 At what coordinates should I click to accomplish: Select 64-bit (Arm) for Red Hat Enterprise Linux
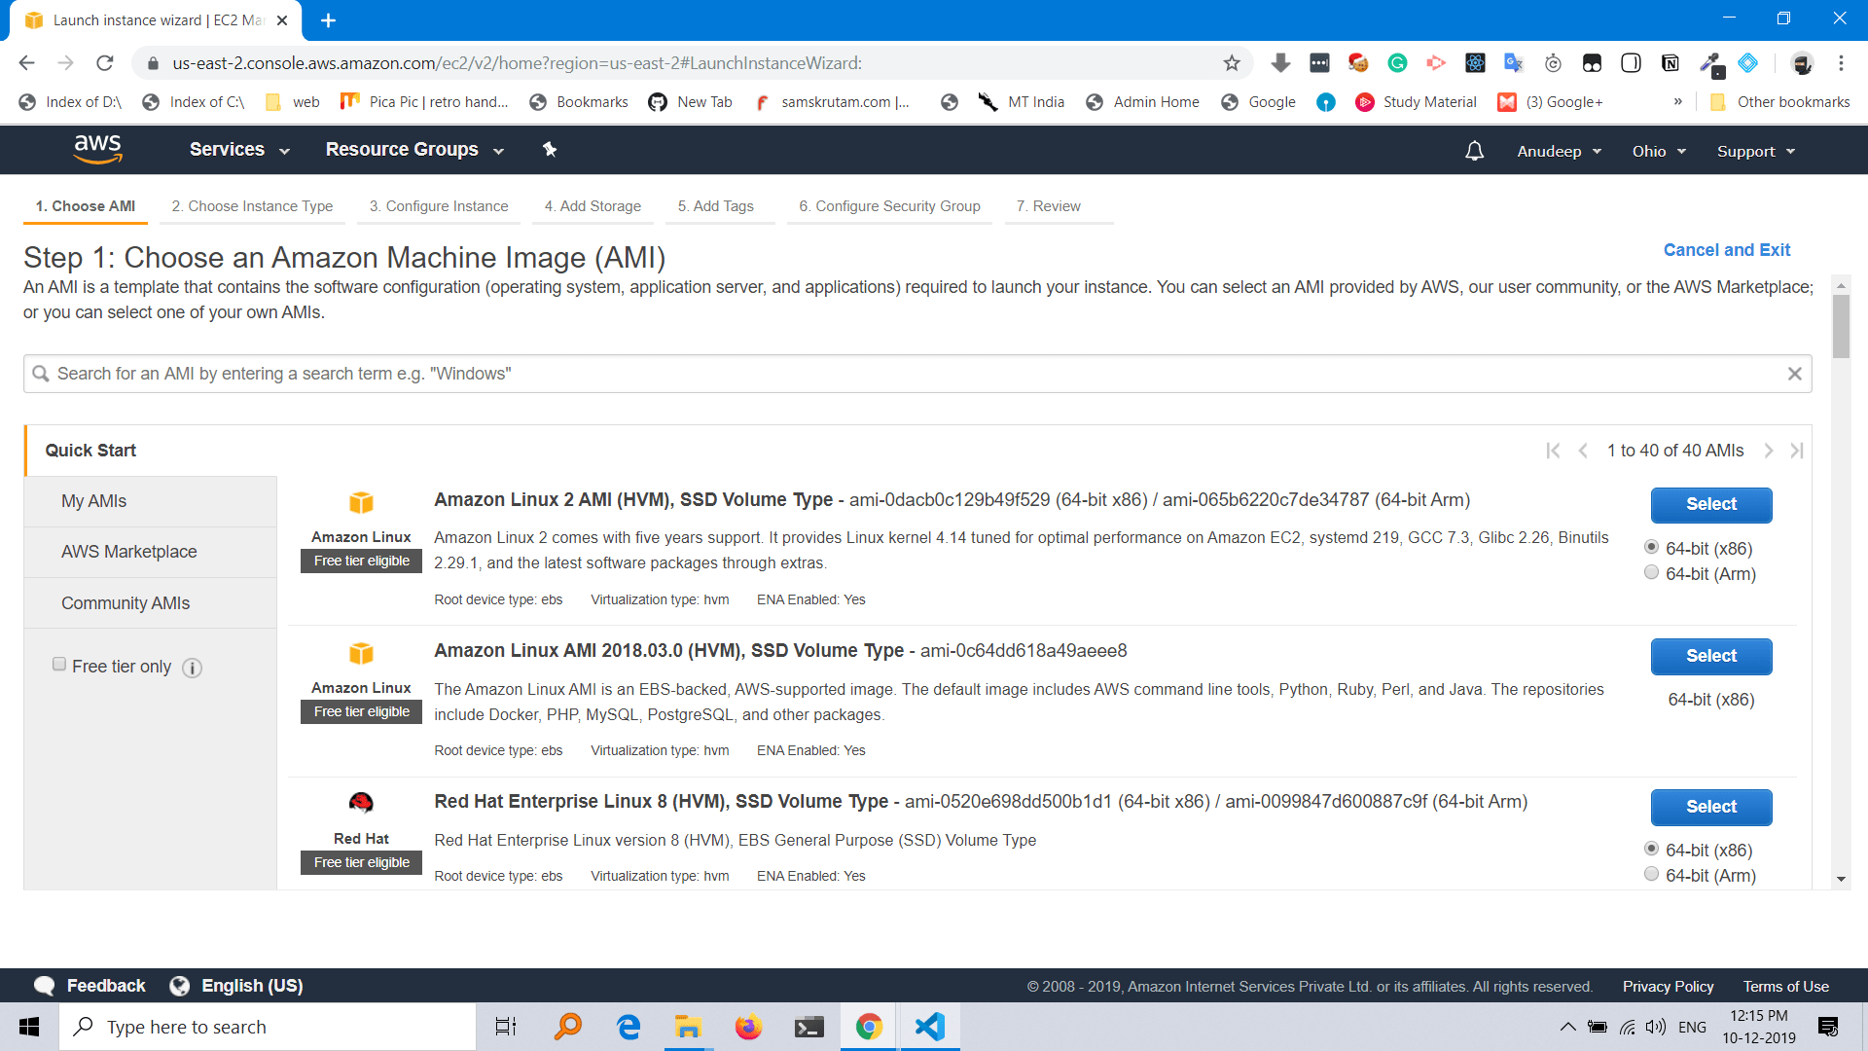[1651, 874]
